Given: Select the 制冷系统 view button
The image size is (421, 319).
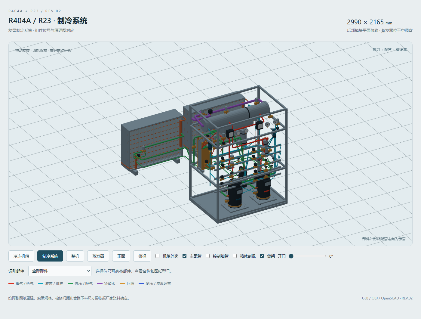Looking at the screenshot, I should (50, 256).
